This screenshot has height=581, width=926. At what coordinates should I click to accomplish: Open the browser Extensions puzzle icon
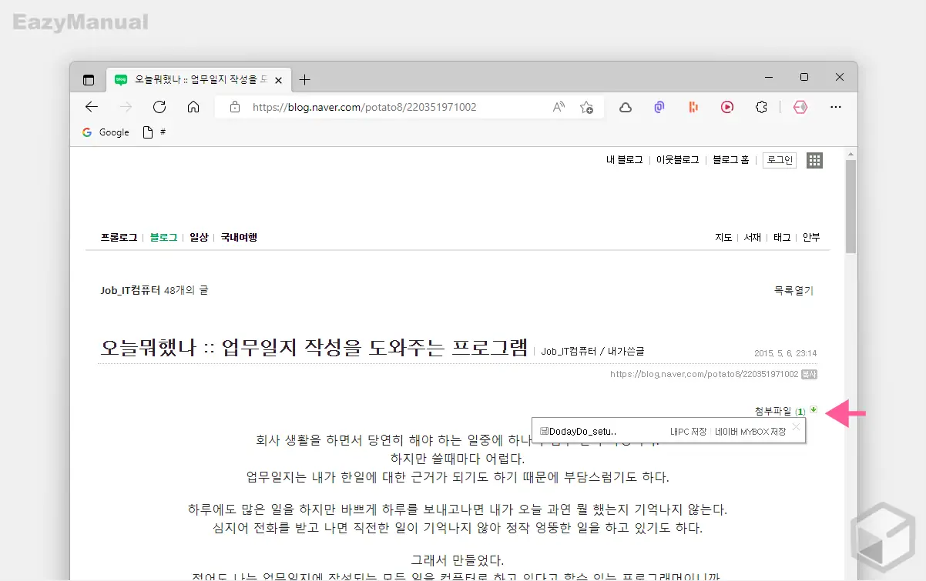(x=761, y=107)
